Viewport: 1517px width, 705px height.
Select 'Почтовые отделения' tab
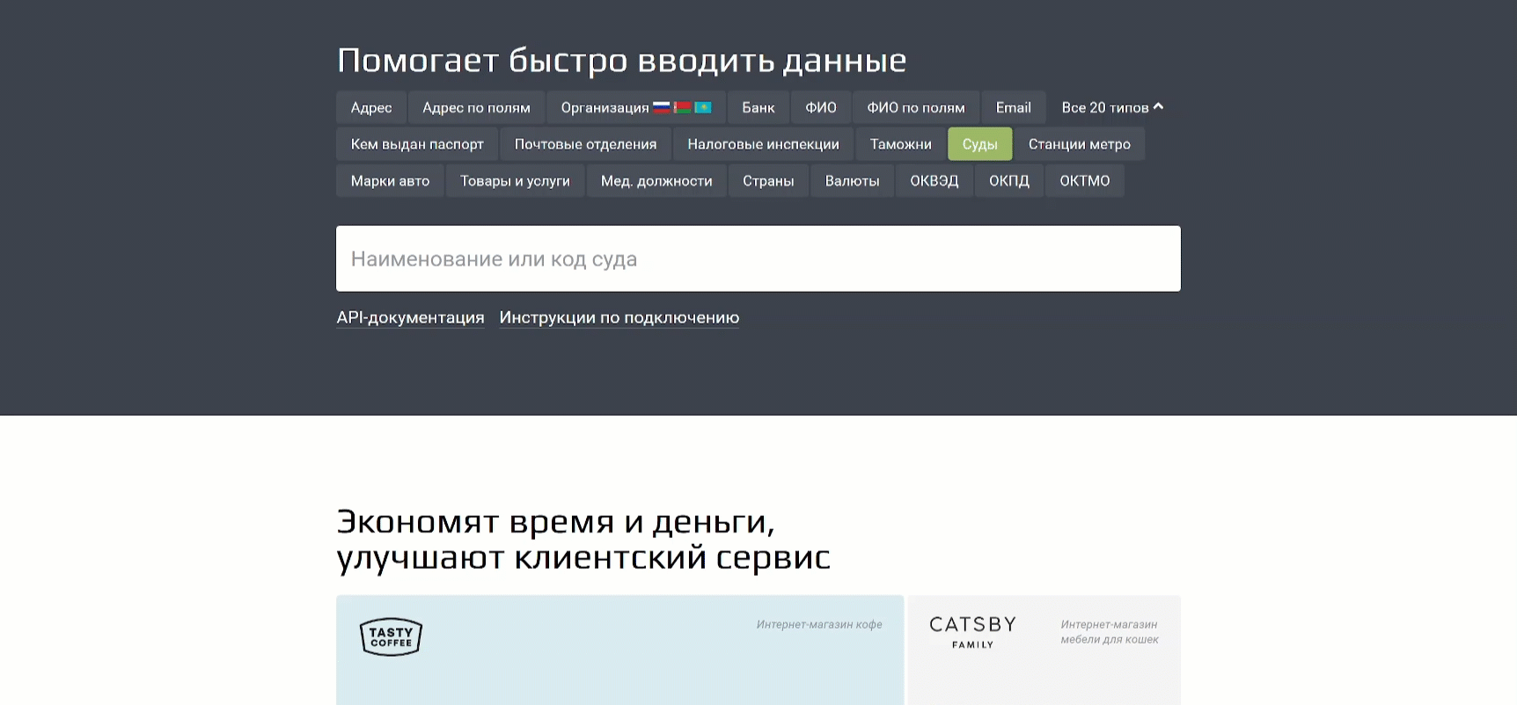coord(585,144)
